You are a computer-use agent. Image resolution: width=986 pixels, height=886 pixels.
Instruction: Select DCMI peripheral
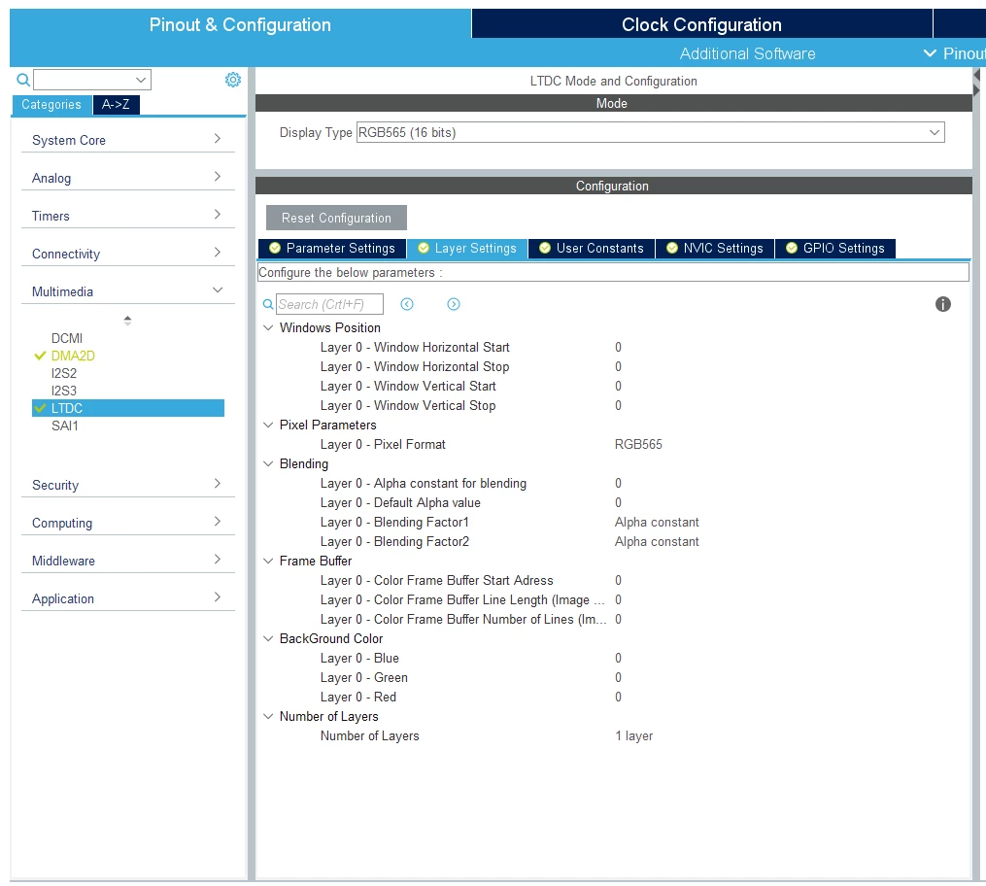pyautogui.click(x=67, y=338)
